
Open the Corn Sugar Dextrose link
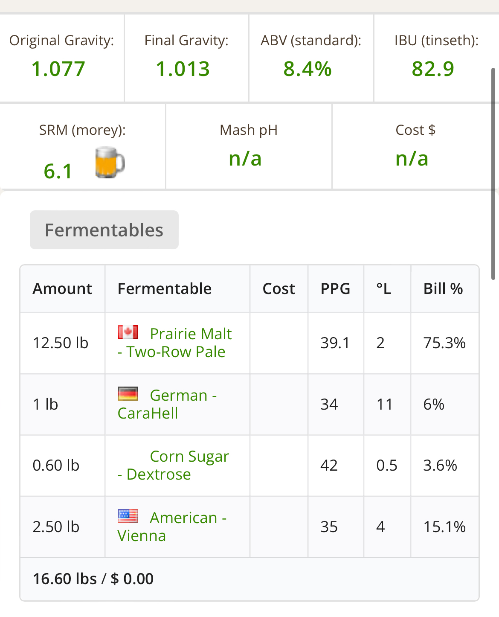point(173,465)
